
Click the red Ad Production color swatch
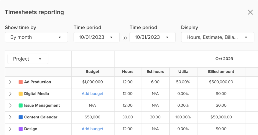[21, 82]
